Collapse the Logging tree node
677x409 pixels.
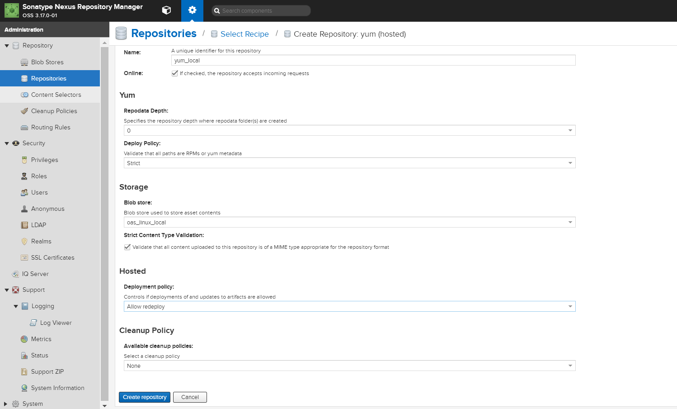16,306
